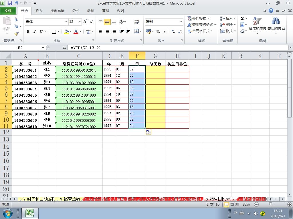This screenshot has width=293, height=219.
Task: Toggle top vertical alignment
Action: pos(101,22)
